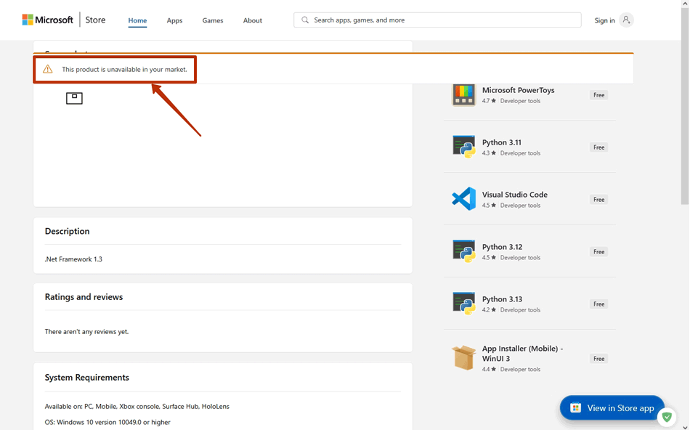Click Free button for Visual Studio Code

click(x=598, y=200)
